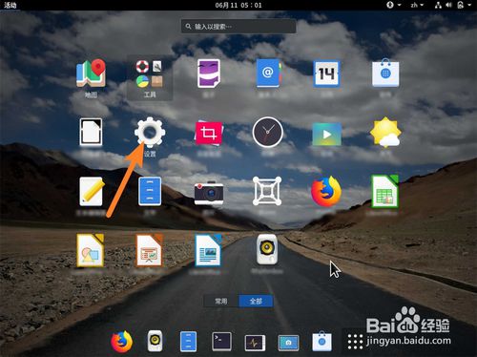The image size is (477, 357).
Task: Click the 活动 Activities button
Action: (10, 5)
